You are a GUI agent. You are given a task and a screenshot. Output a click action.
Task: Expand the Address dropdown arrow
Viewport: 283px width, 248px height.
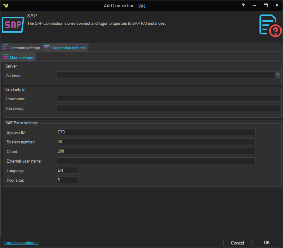278,75
